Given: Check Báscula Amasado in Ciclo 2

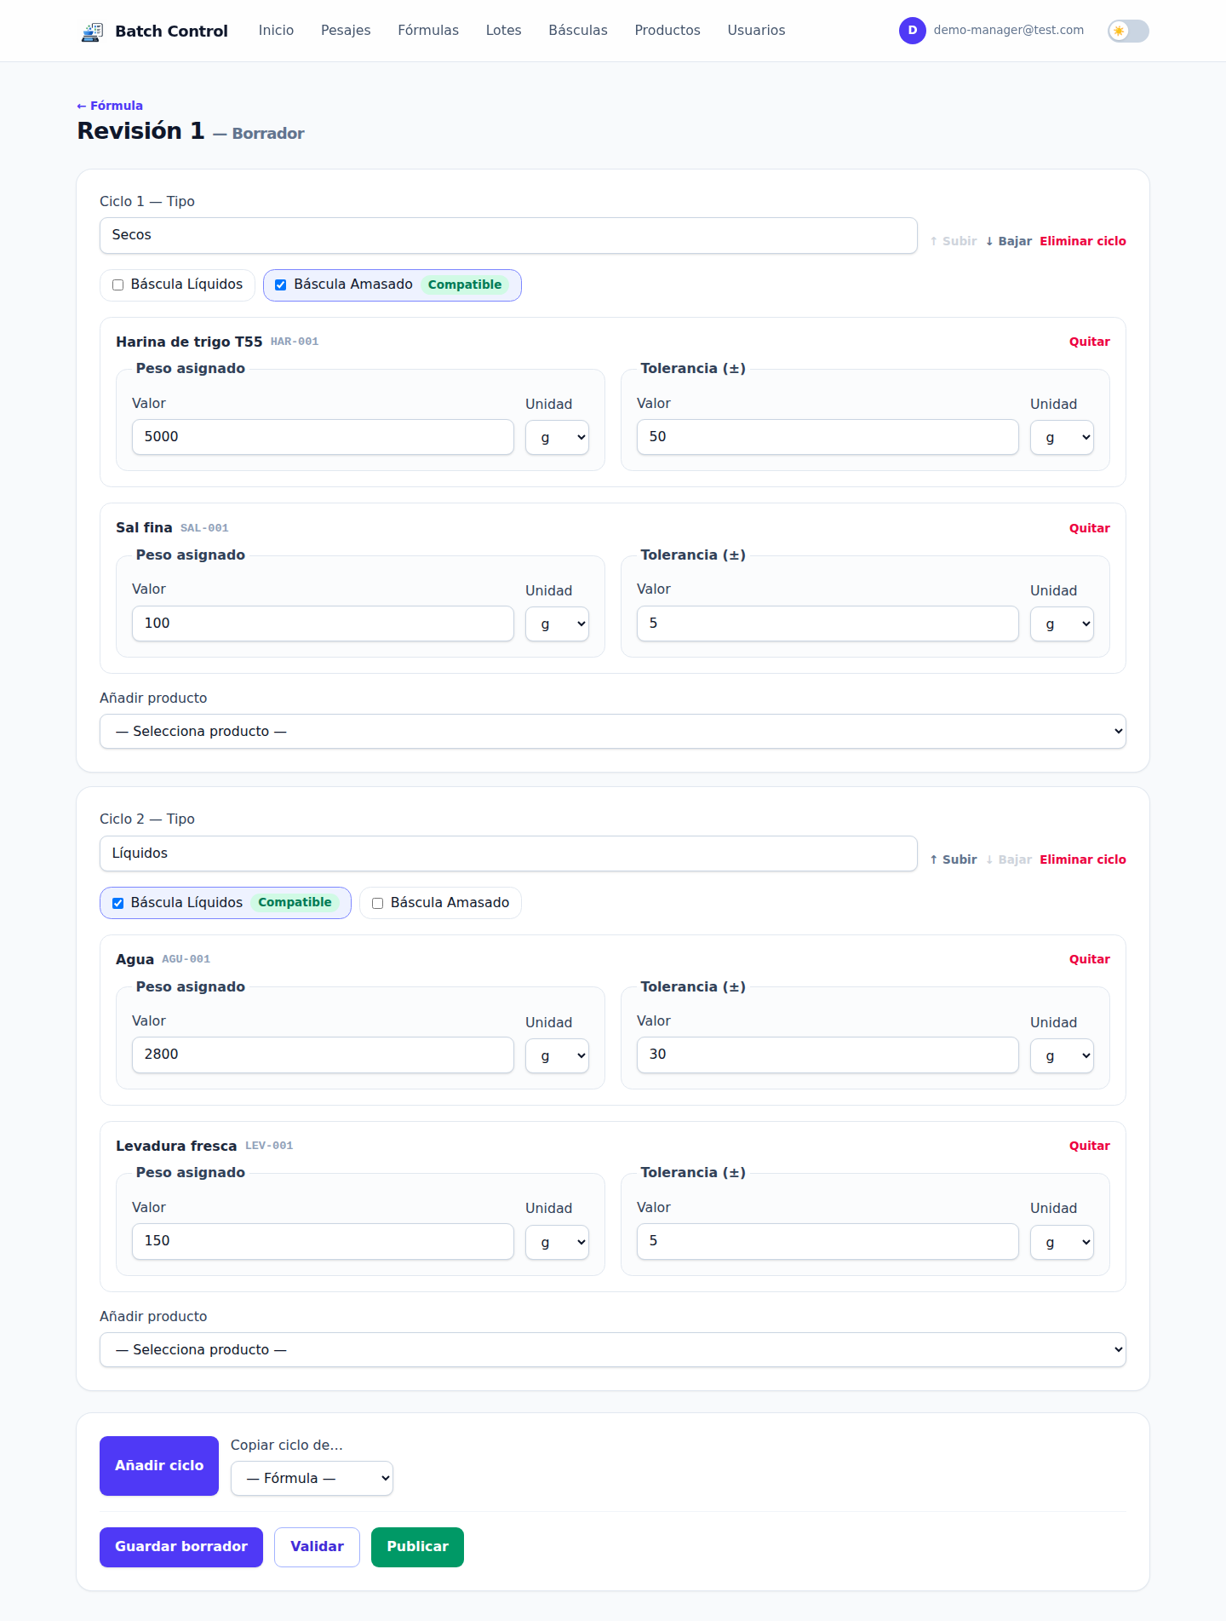Looking at the screenshot, I should [378, 904].
